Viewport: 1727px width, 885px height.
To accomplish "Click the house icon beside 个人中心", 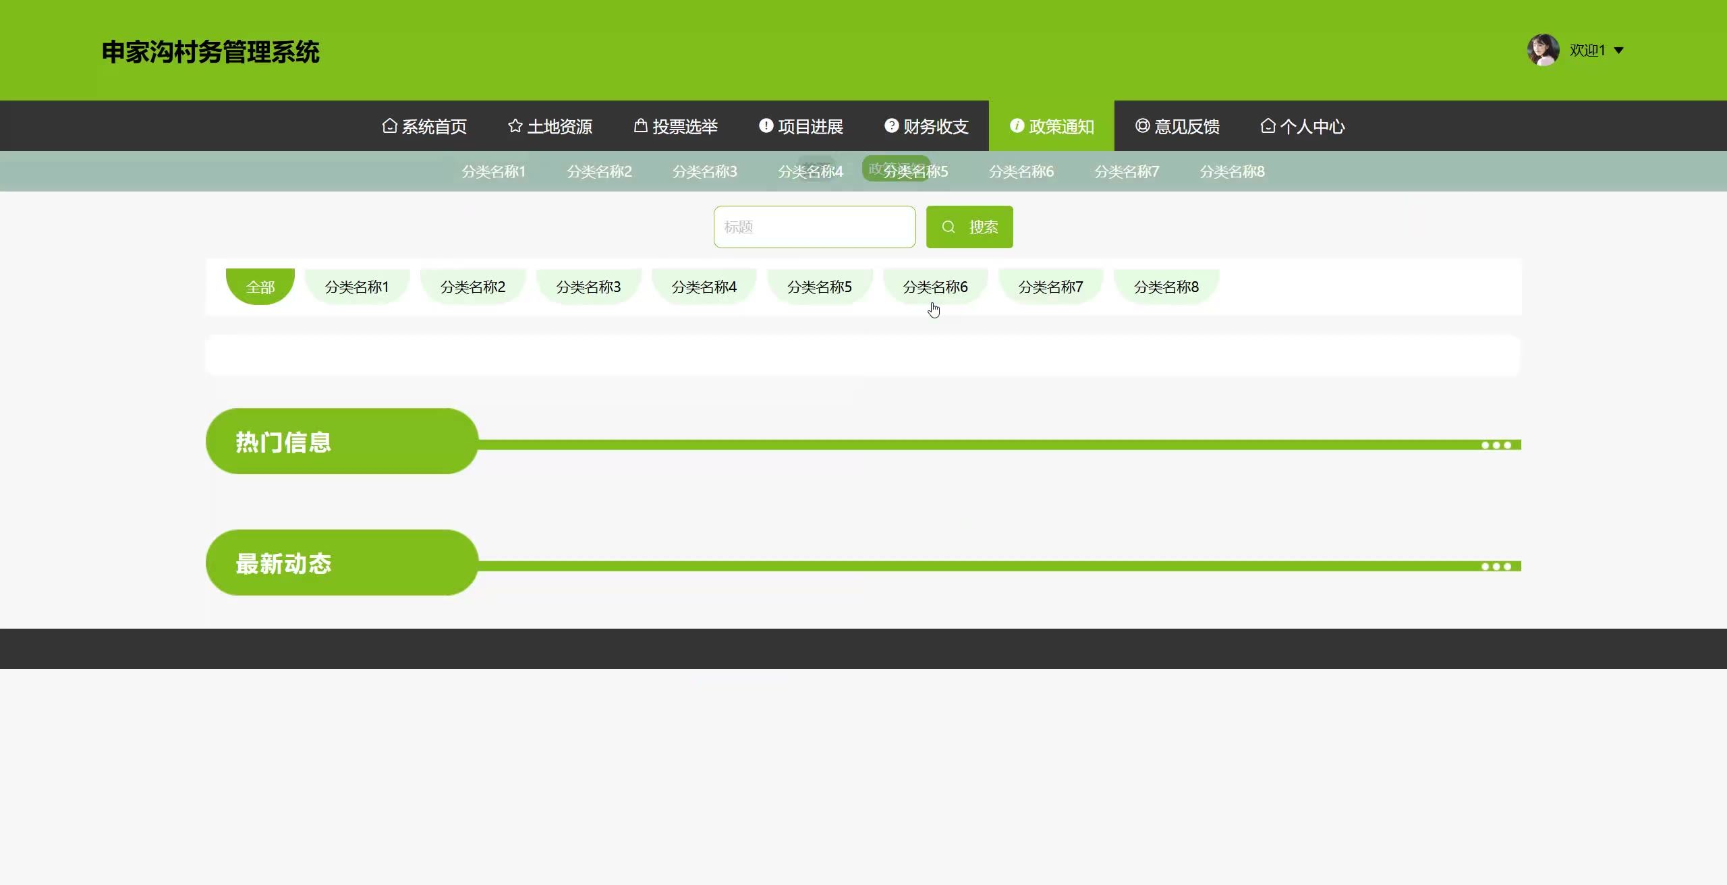I will (x=1268, y=126).
